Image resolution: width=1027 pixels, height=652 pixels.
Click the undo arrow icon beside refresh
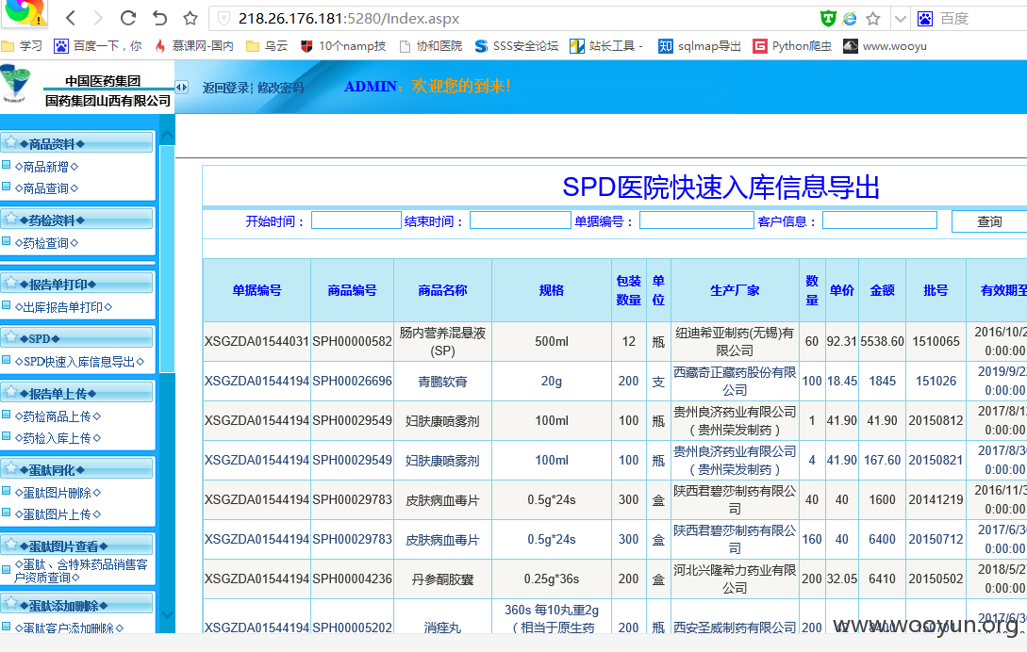click(x=159, y=18)
